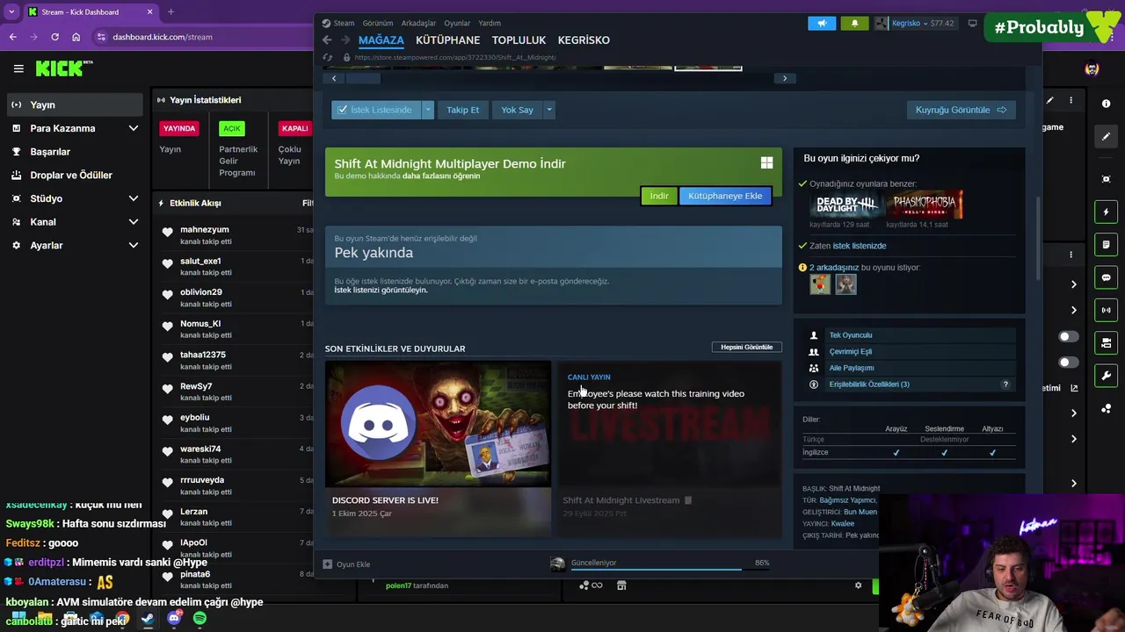Open Spotify from the taskbar
The height and width of the screenshot is (632, 1125).
[x=200, y=619]
